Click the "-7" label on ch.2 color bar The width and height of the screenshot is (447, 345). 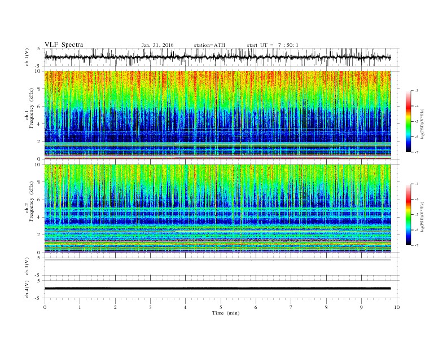pos(417,245)
